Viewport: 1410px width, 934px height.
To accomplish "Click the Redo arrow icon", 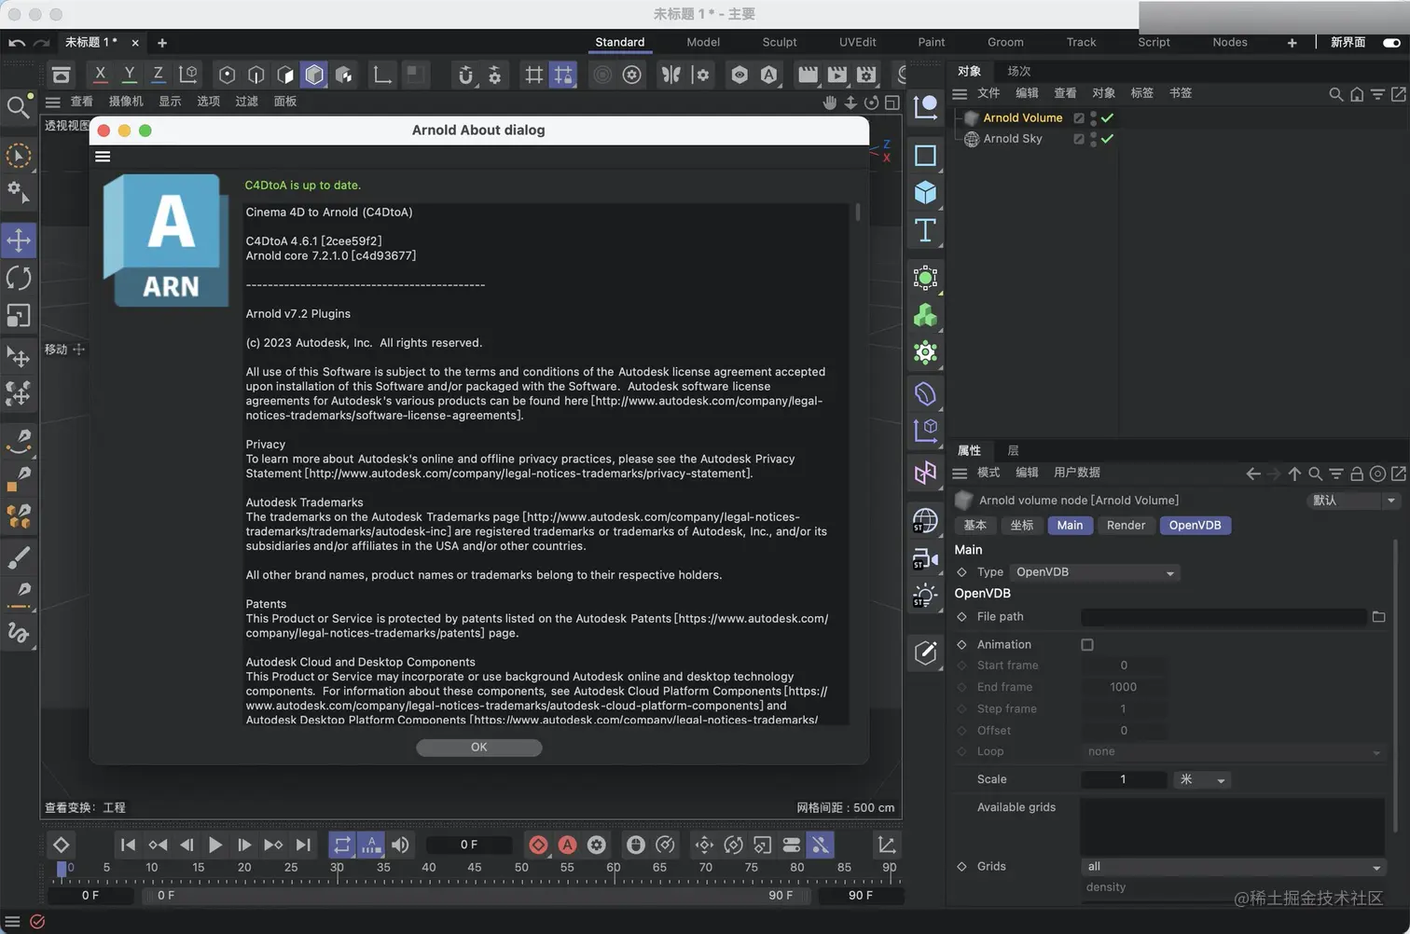I will [41, 43].
